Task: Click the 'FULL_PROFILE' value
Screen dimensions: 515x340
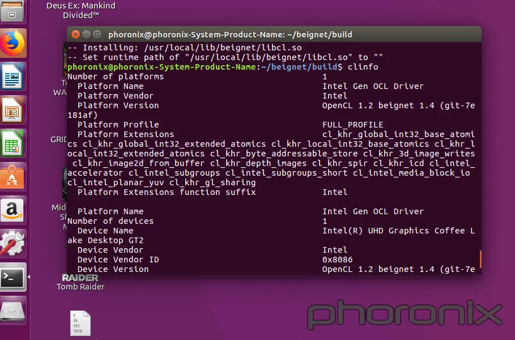Action: (353, 125)
